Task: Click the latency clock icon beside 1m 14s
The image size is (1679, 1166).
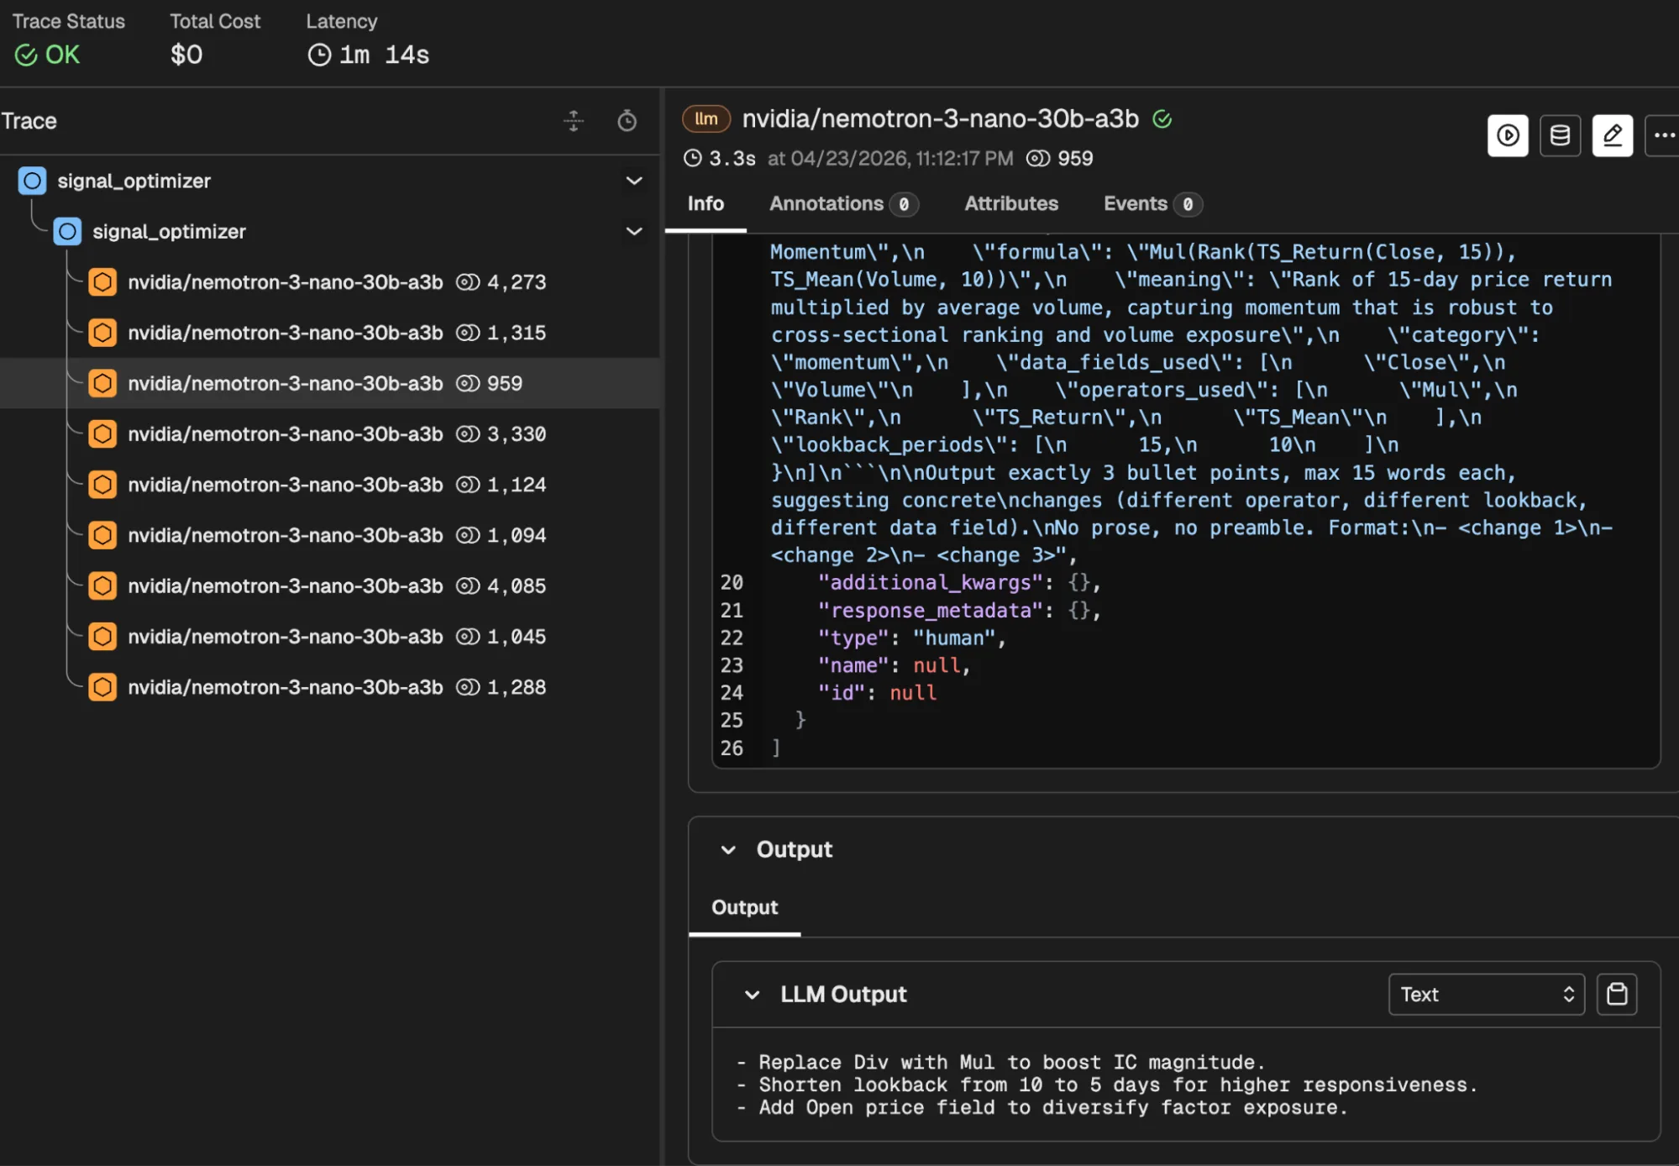Action: tap(319, 55)
